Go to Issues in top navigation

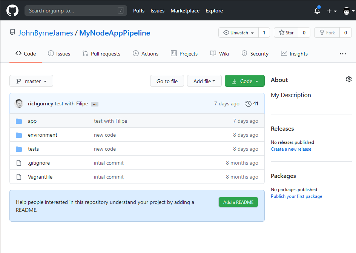157,11
